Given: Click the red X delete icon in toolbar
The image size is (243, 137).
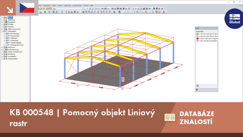Looking at the screenshot, I should pos(141,9).
